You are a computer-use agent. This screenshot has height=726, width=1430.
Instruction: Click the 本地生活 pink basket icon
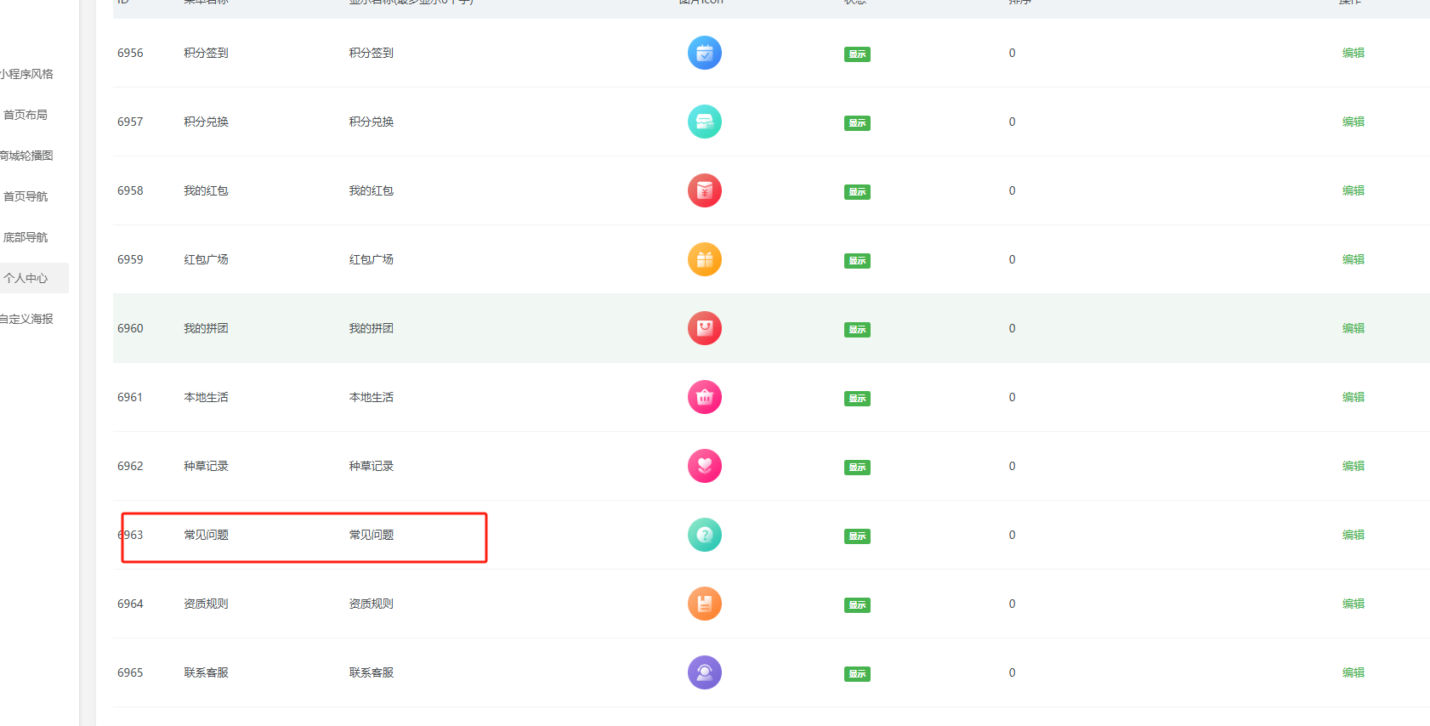(704, 397)
